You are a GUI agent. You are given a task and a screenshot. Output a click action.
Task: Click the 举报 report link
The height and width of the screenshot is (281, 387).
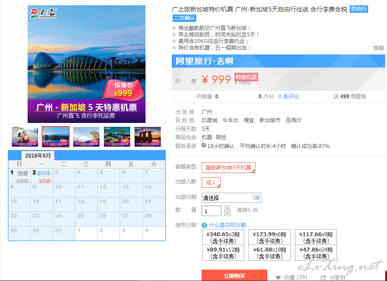[378, 48]
